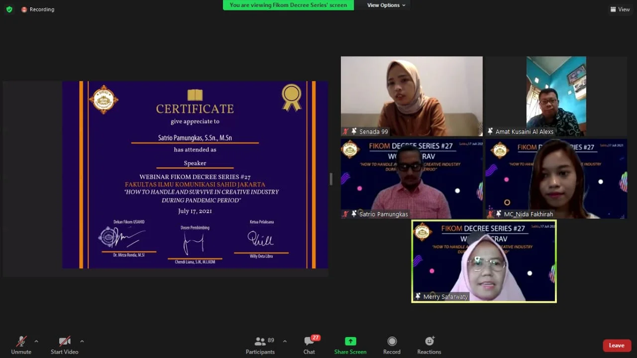Click the name Satrio Pamungkas, S.Sn., M.Sn
This screenshot has height=358, width=637.
195,137
